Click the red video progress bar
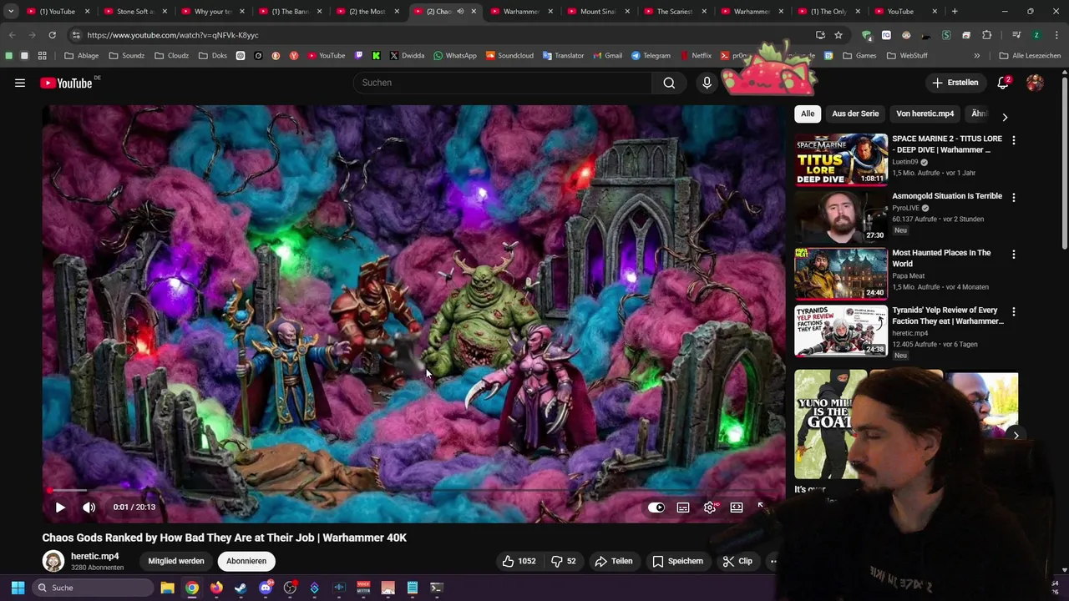The width and height of the screenshot is (1069, 601). (x=48, y=491)
